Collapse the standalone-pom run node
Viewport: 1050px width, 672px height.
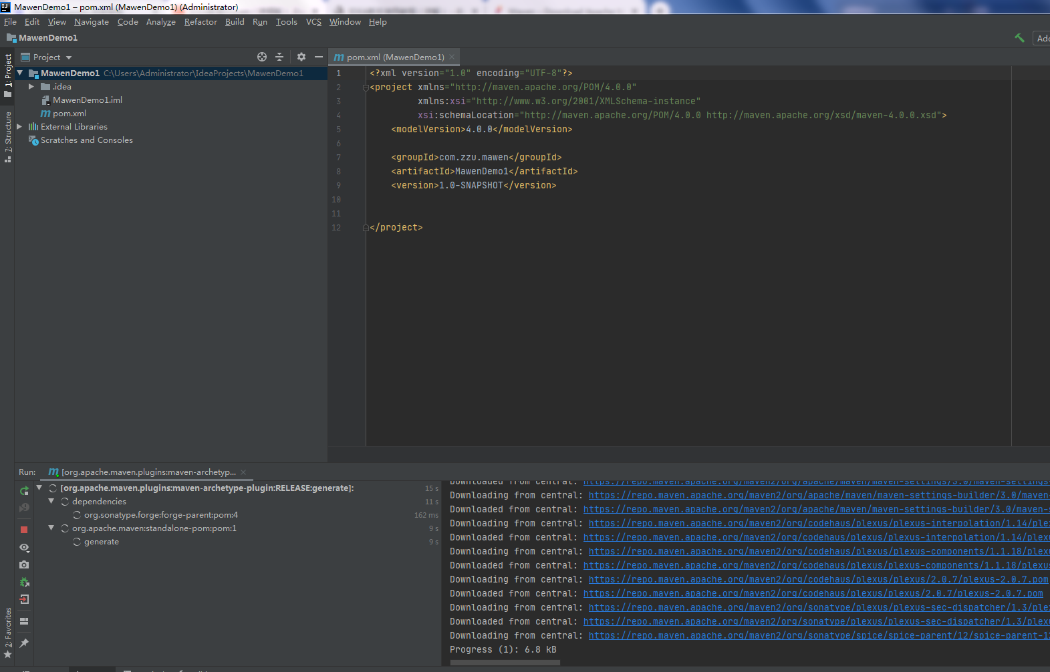point(51,528)
